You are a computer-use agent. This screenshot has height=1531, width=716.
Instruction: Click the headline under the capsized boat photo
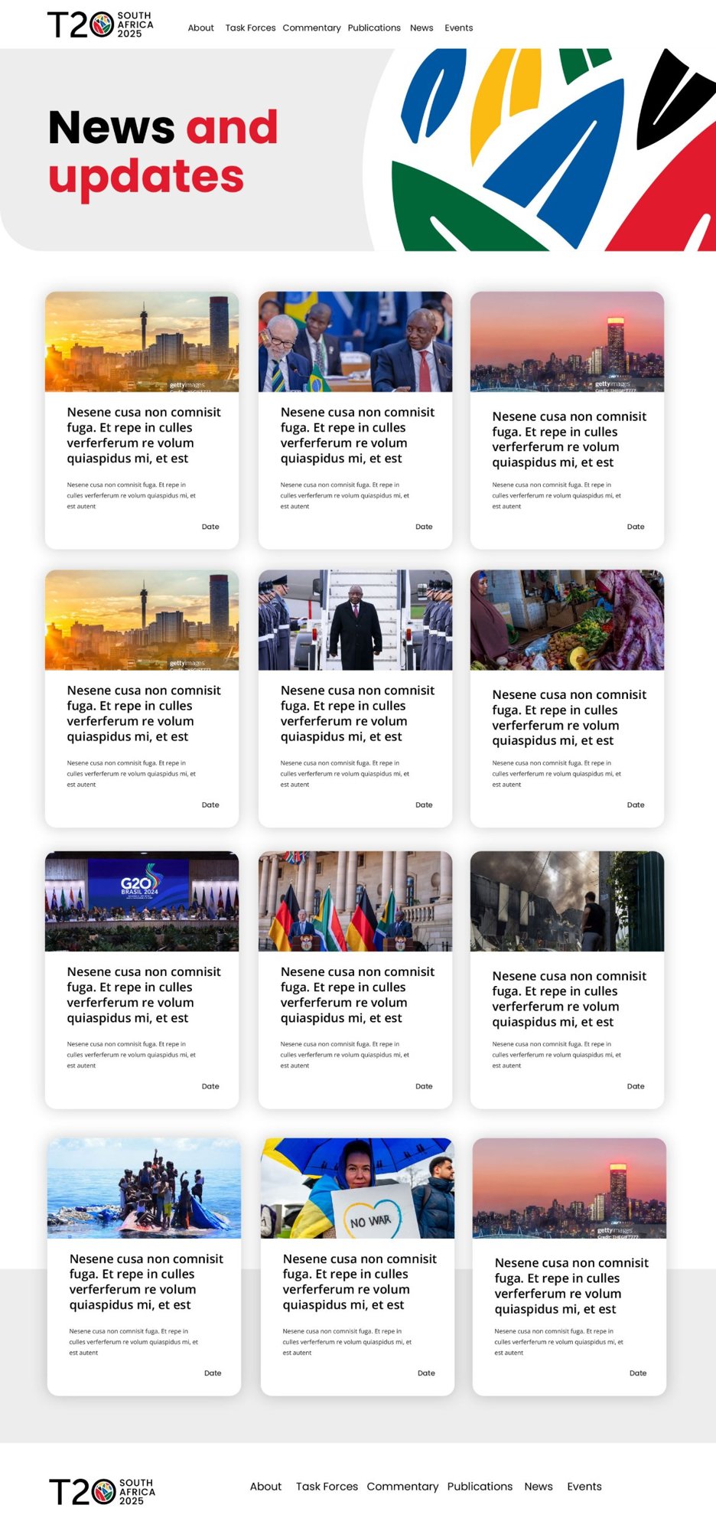point(146,1282)
